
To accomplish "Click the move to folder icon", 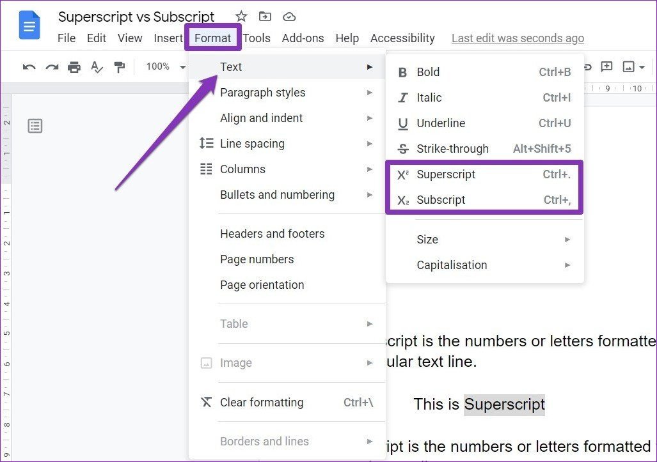I will point(265,17).
